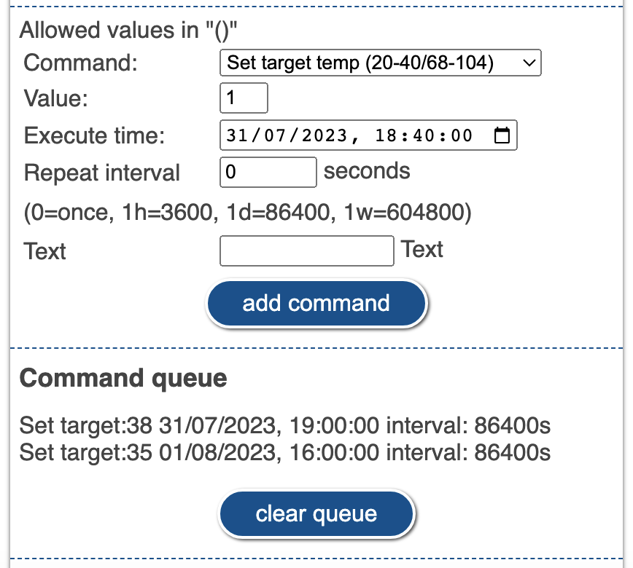Click the empty Text input box
633x568 pixels.
click(306, 251)
